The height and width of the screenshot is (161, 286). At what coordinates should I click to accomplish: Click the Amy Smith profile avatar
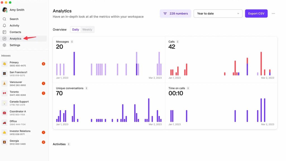click(4, 10)
